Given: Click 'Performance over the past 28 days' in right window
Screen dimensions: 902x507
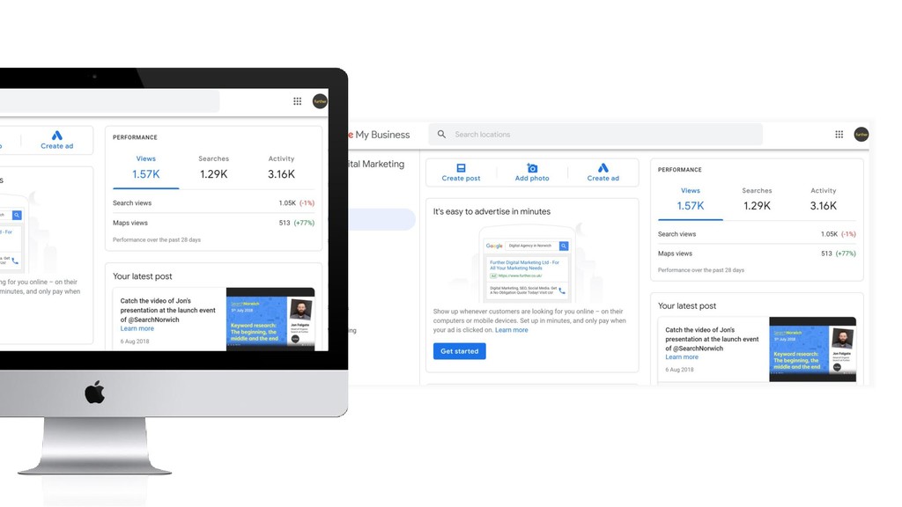Looking at the screenshot, I should (x=700, y=270).
